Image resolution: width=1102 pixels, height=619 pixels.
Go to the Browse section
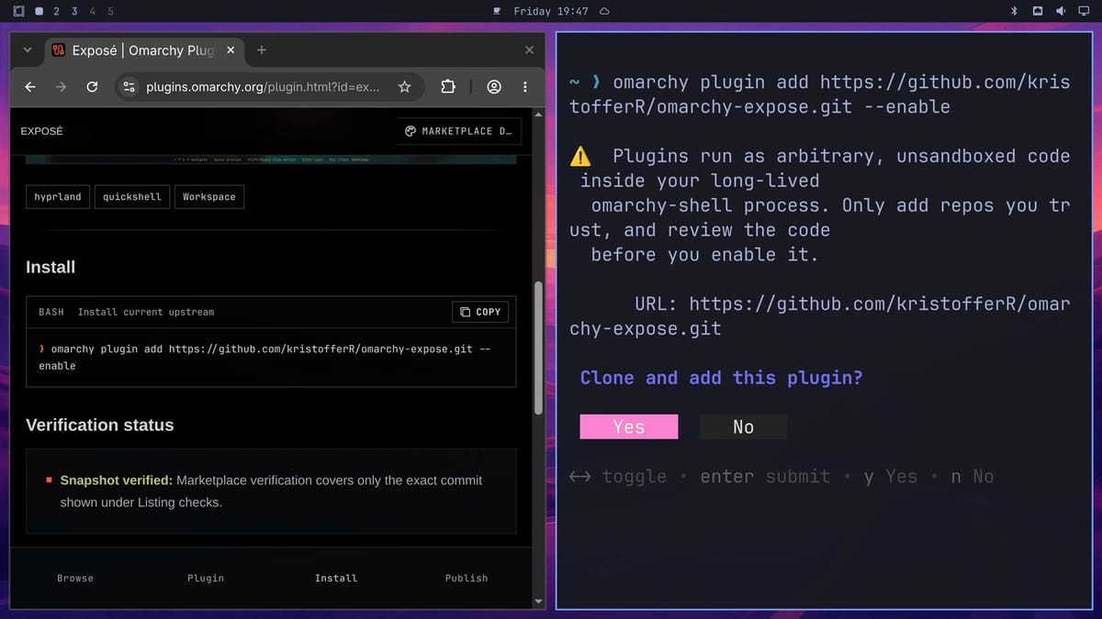pyautogui.click(x=75, y=578)
